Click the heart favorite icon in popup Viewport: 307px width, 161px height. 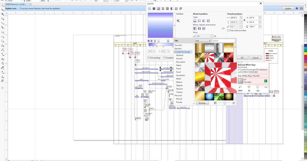[x=249, y=87]
